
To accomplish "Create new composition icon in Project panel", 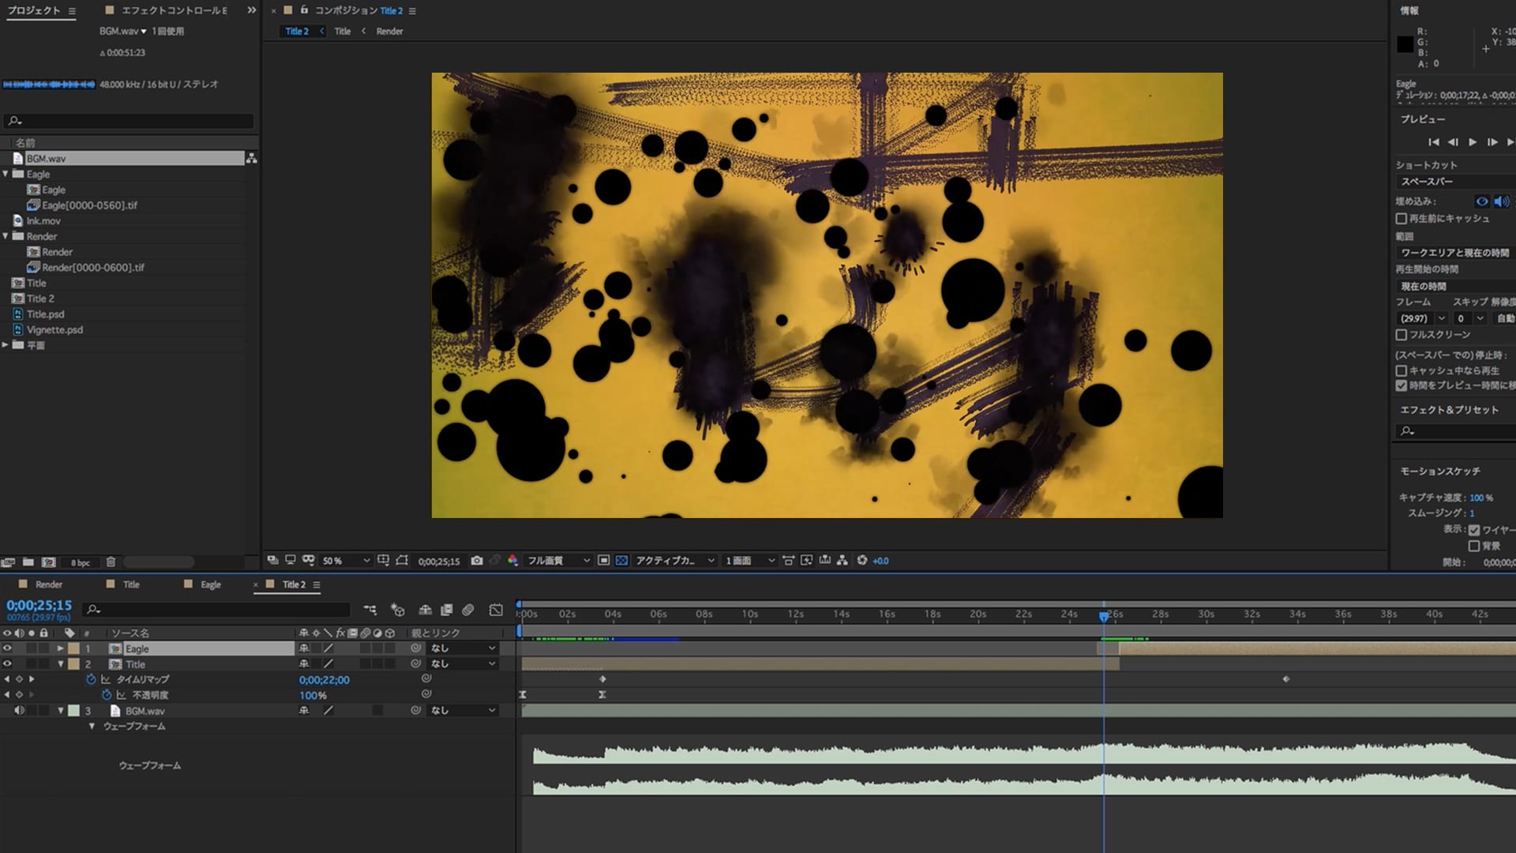I will coord(49,562).
